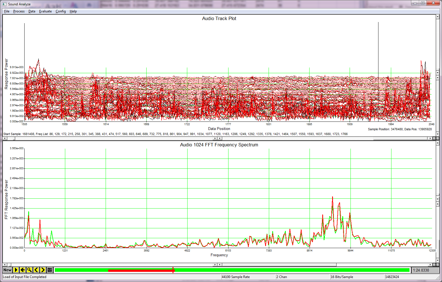Viewport: 442px width, 282px height.
Task: Open the Config menu
Action: click(60, 11)
